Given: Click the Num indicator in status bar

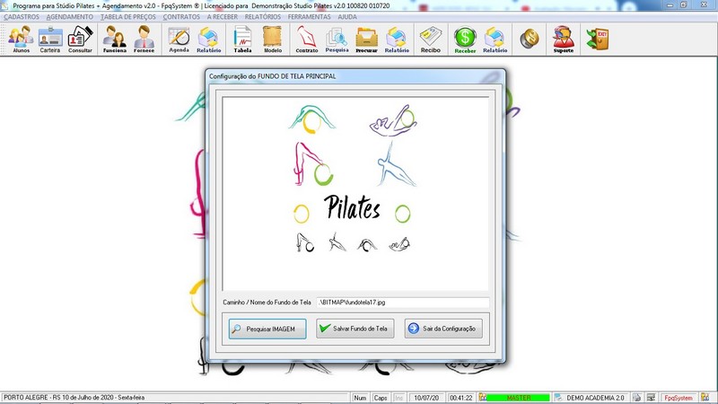Looking at the screenshot, I should pyautogui.click(x=360, y=398).
